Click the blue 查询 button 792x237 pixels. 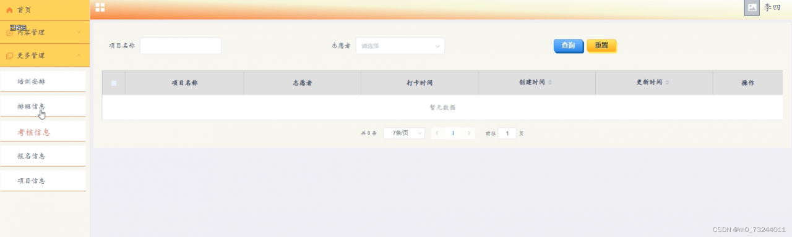(568, 46)
